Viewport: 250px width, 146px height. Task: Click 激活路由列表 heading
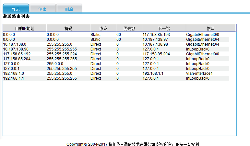pyautogui.click(x=16, y=16)
